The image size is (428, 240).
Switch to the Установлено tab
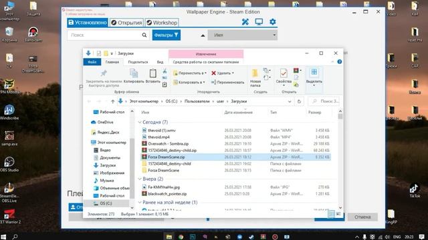(88, 23)
